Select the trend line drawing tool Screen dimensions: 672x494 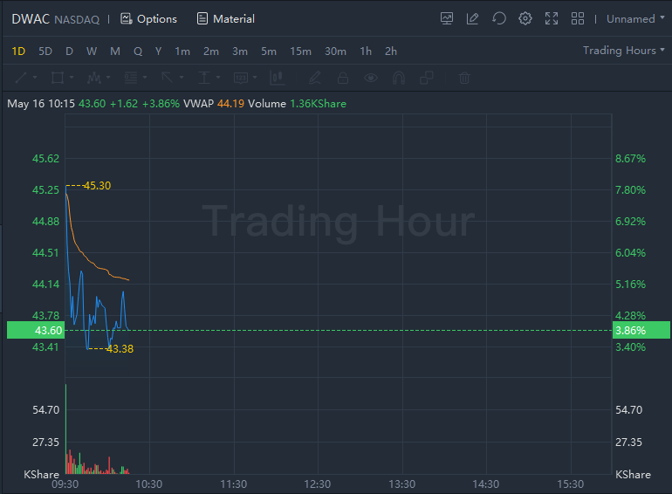[21, 78]
